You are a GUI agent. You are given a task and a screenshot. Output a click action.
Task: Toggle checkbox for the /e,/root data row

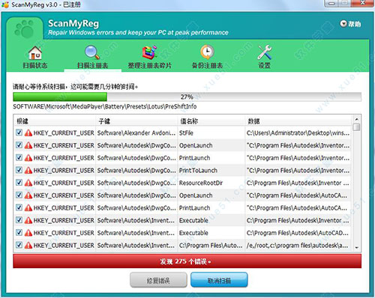19,245
